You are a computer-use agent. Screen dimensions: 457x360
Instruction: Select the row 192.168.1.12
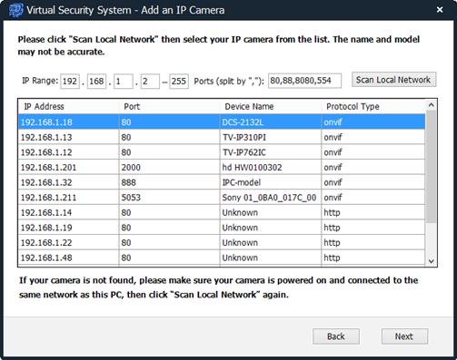pyautogui.click(x=222, y=152)
